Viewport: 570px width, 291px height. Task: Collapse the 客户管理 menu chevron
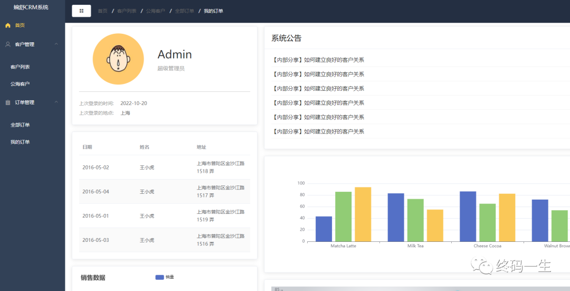(x=56, y=44)
